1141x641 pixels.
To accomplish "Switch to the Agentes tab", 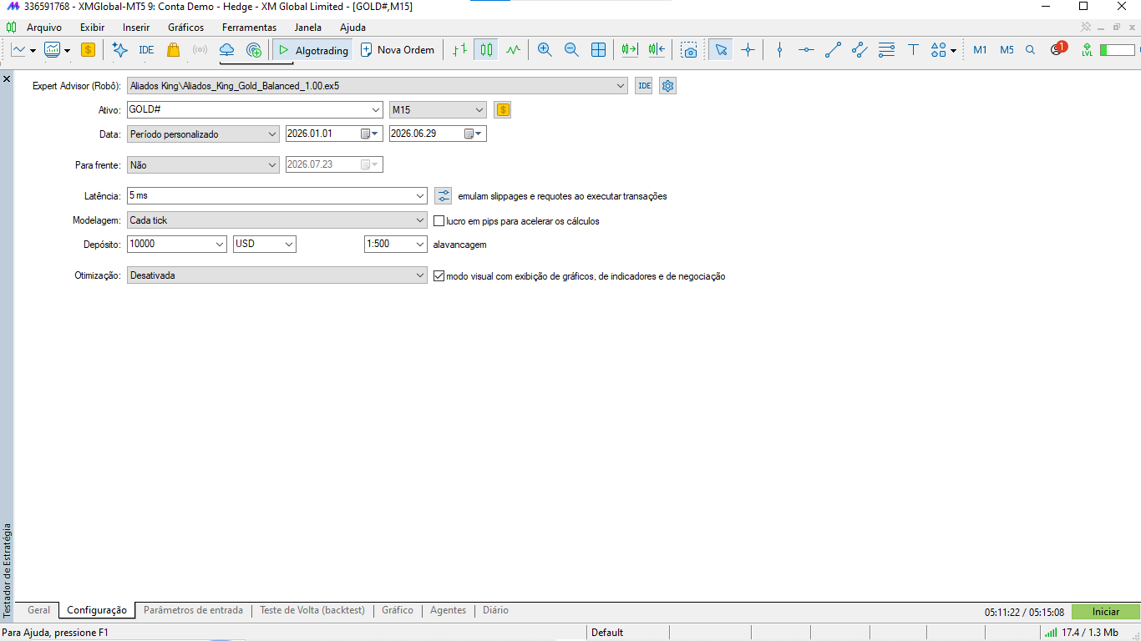I will (448, 610).
